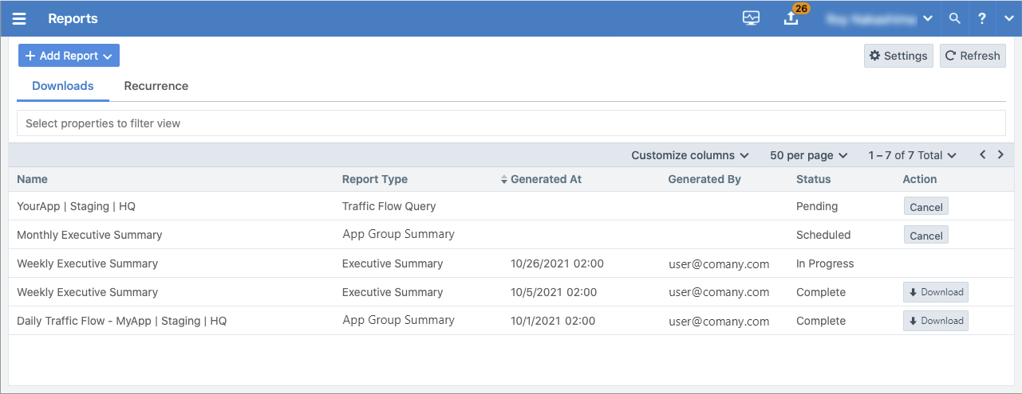The width and height of the screenshot is (1022, 394).
Task: Select YourApp | Staging | HQ row name
Action: click(76, 206)
